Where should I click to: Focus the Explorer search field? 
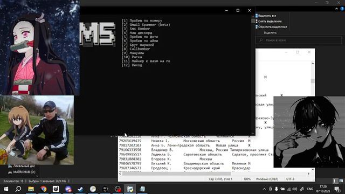click(299, 40)
